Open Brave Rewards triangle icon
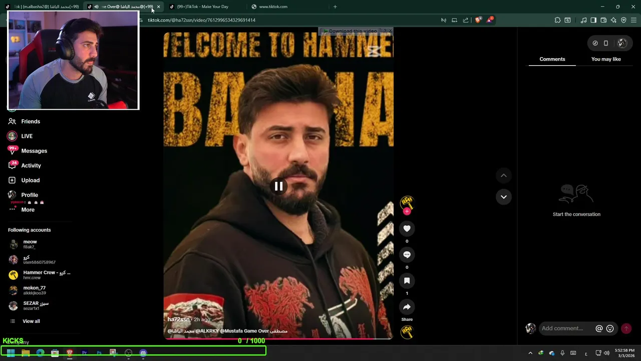The height and width of the screenshot is (361, 641). pyautogui.click(x=490, y=20)
